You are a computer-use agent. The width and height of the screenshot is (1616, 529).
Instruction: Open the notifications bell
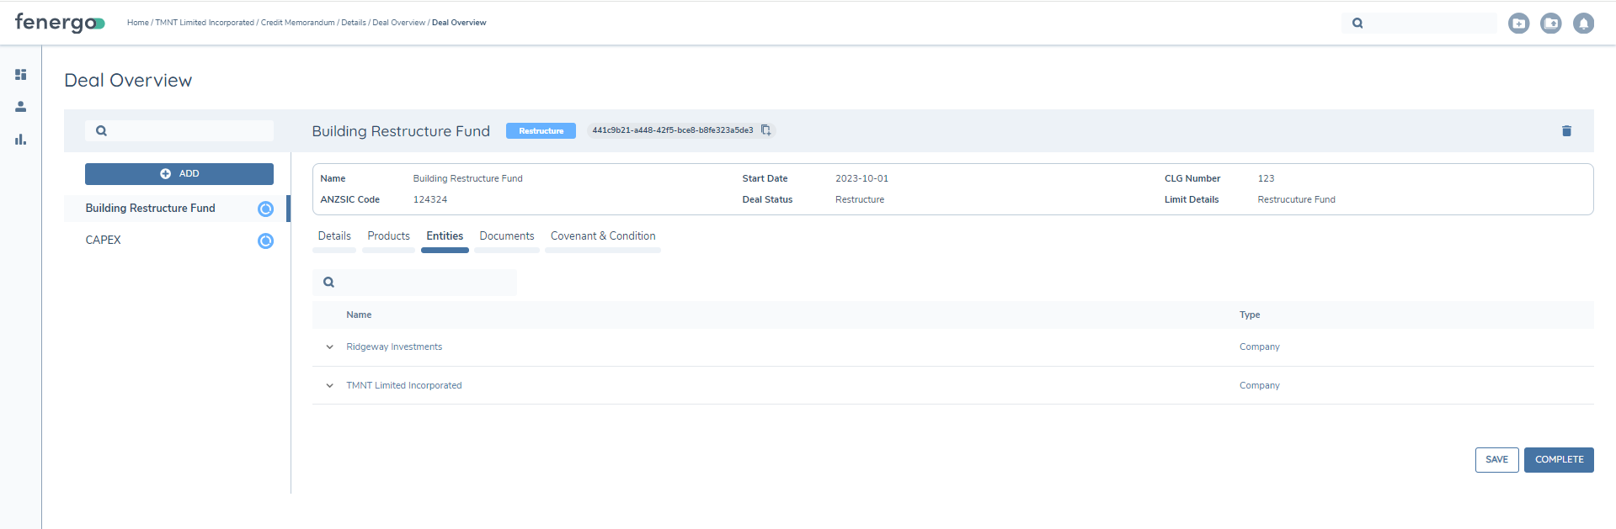point(1583,24)
